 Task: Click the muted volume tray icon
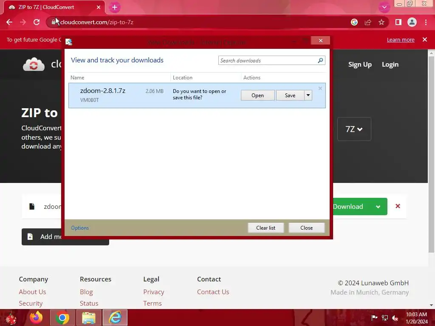tap(395, 318)
